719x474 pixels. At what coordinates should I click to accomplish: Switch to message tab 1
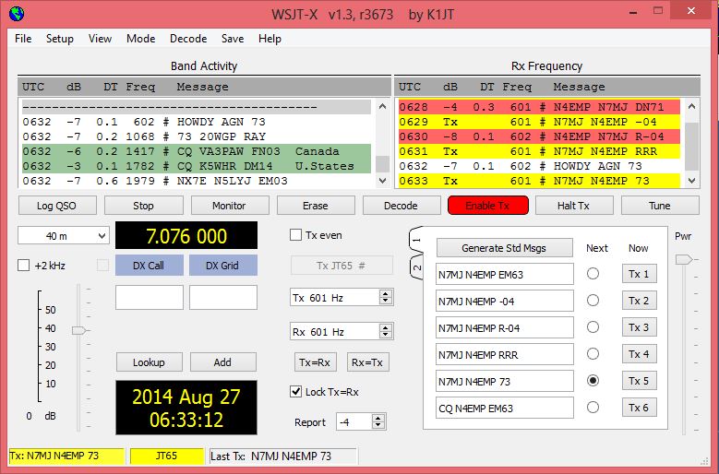416,240
